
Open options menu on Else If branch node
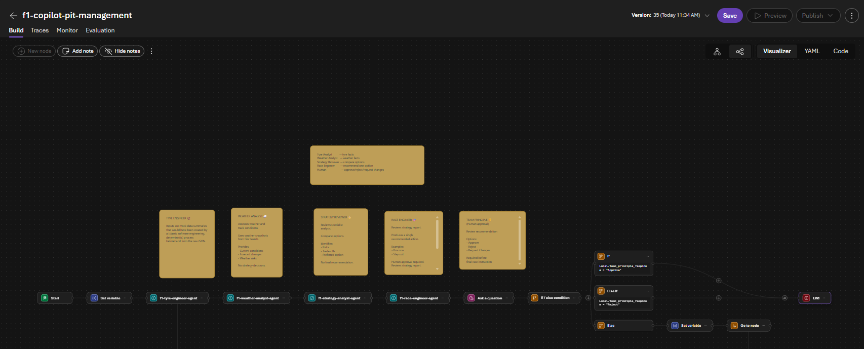[x=647, y=291]
